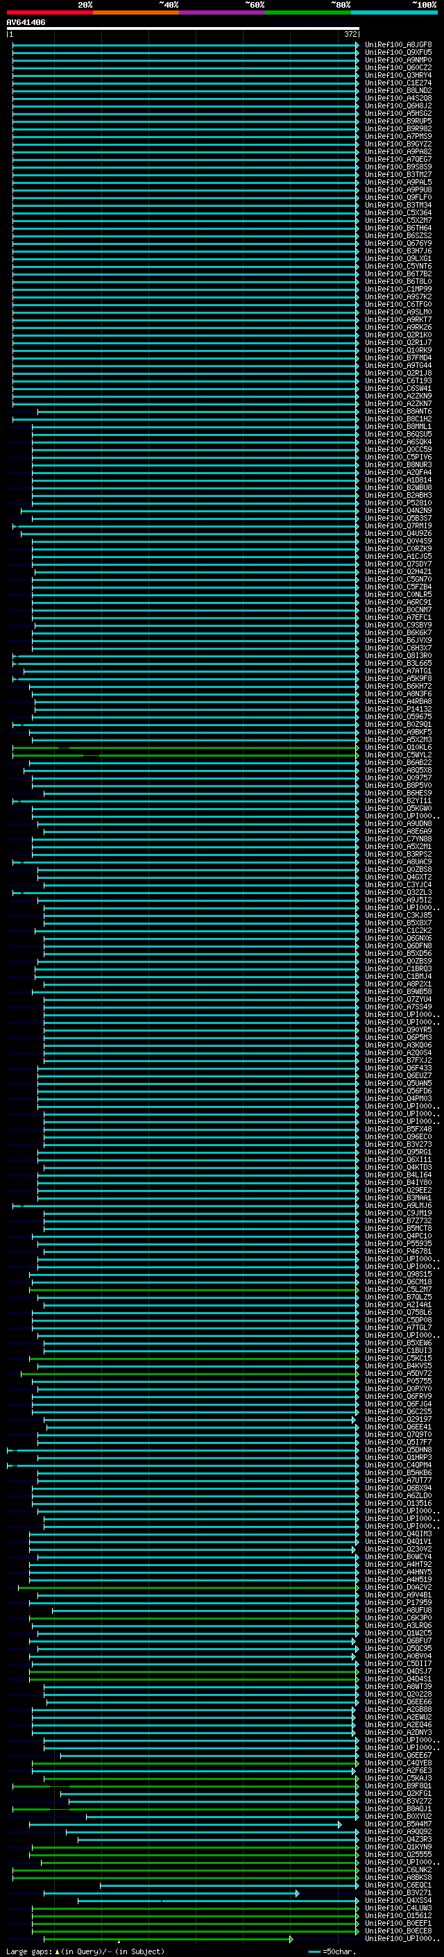This screenshot has width=444, height=1957.
Task: Select hit label UniRef100_B6TH64
Action: pos(398,228)
